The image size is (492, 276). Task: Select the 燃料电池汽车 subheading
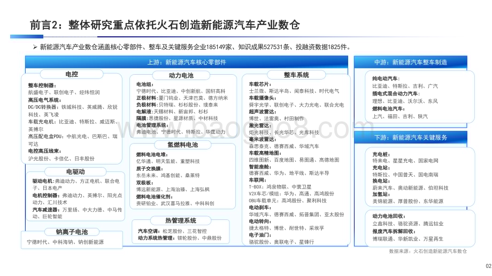coord(388,109)
